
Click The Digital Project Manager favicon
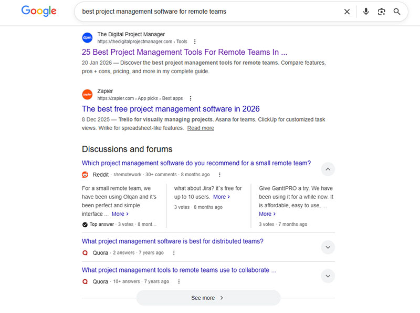tap(87, 38)
